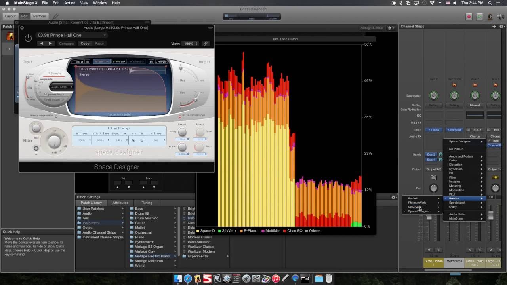Click the Paste button in plug-in header
The height and width of the screenshot is (285, 507).
click(99, 44)
